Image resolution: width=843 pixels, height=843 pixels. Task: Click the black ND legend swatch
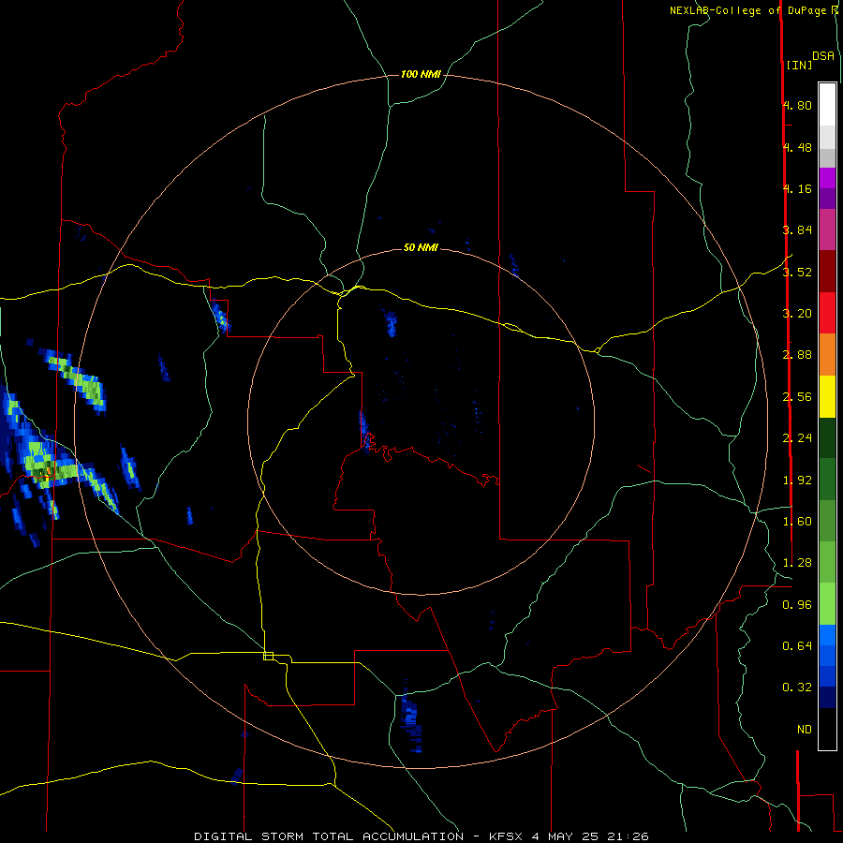[x=827, y=729]
